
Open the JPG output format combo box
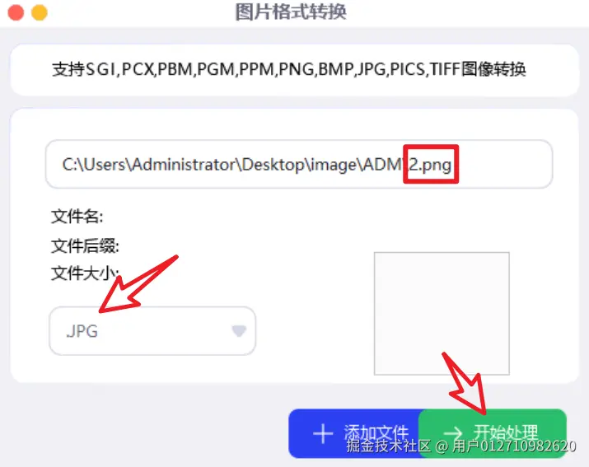pyautogui.click(x=152, y=331)
